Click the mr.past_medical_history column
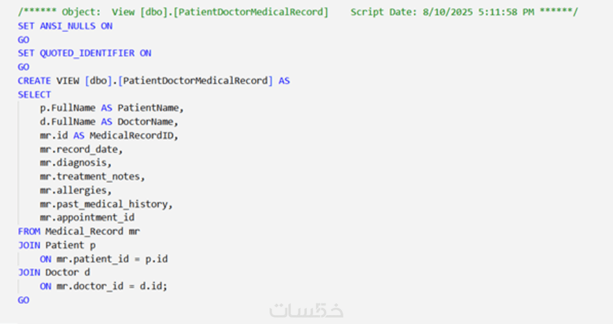The width and height of the screenshot is (613, 324). click(x=105, y=204)
